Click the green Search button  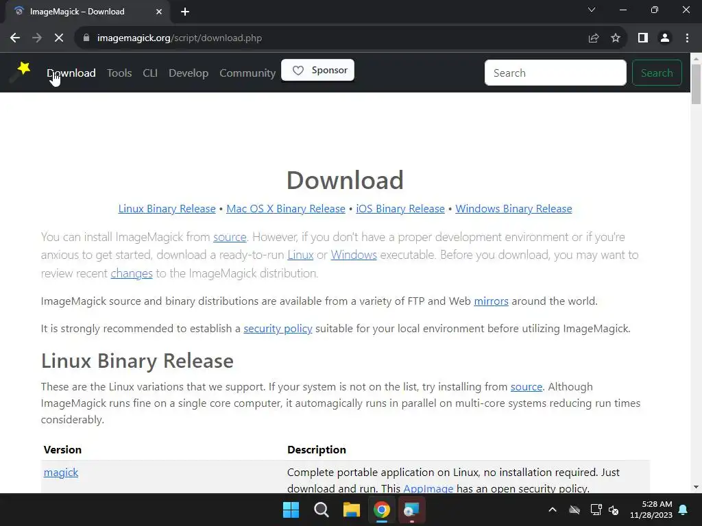pyautogui.click(x=657, y=73)
